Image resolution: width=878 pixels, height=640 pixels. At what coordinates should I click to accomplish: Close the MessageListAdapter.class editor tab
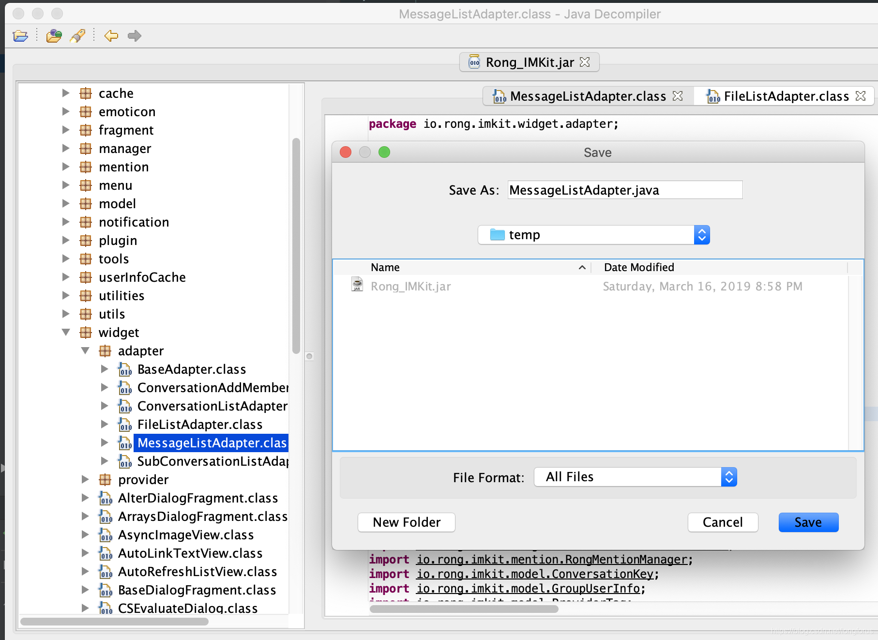678,96
